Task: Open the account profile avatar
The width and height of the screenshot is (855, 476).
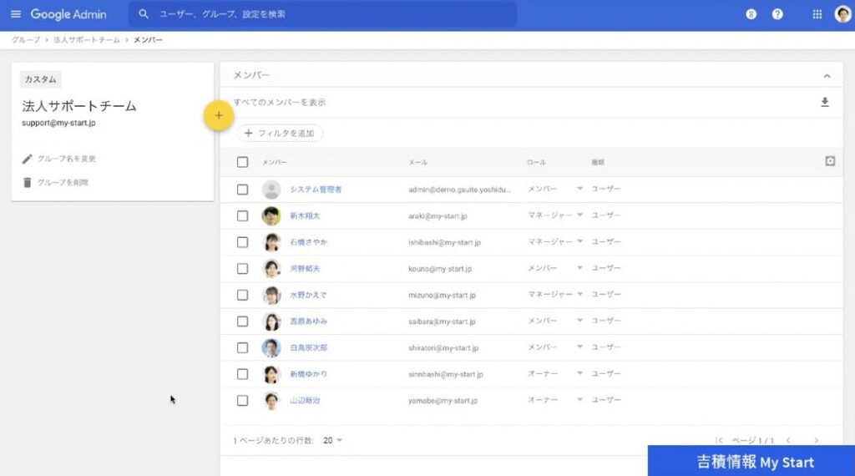Action: coord(842,14)
